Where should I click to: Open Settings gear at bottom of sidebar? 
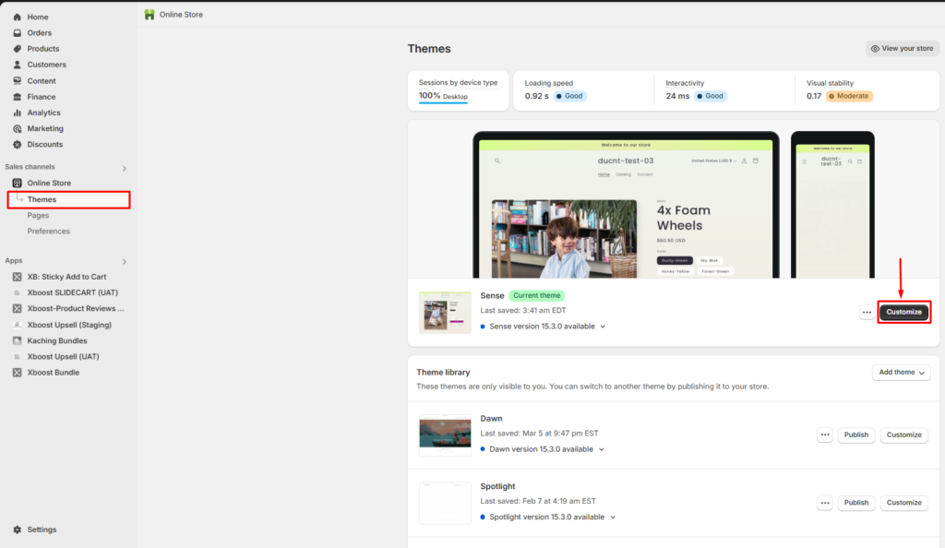pos(18,530)
